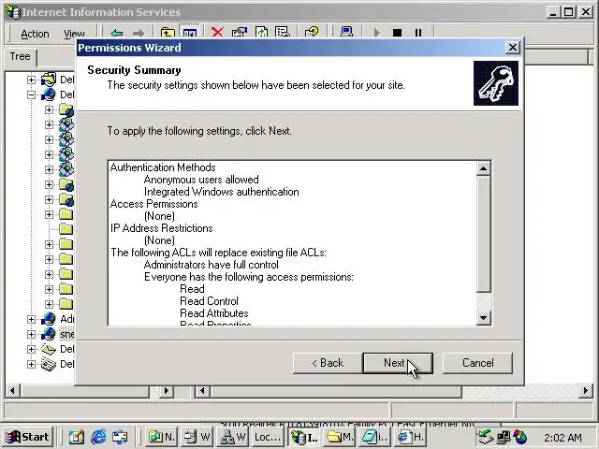Viewport: 599px width, 449px height.
Task: Click the 2:02 AM taskbar clock
Action: [562, 438]
